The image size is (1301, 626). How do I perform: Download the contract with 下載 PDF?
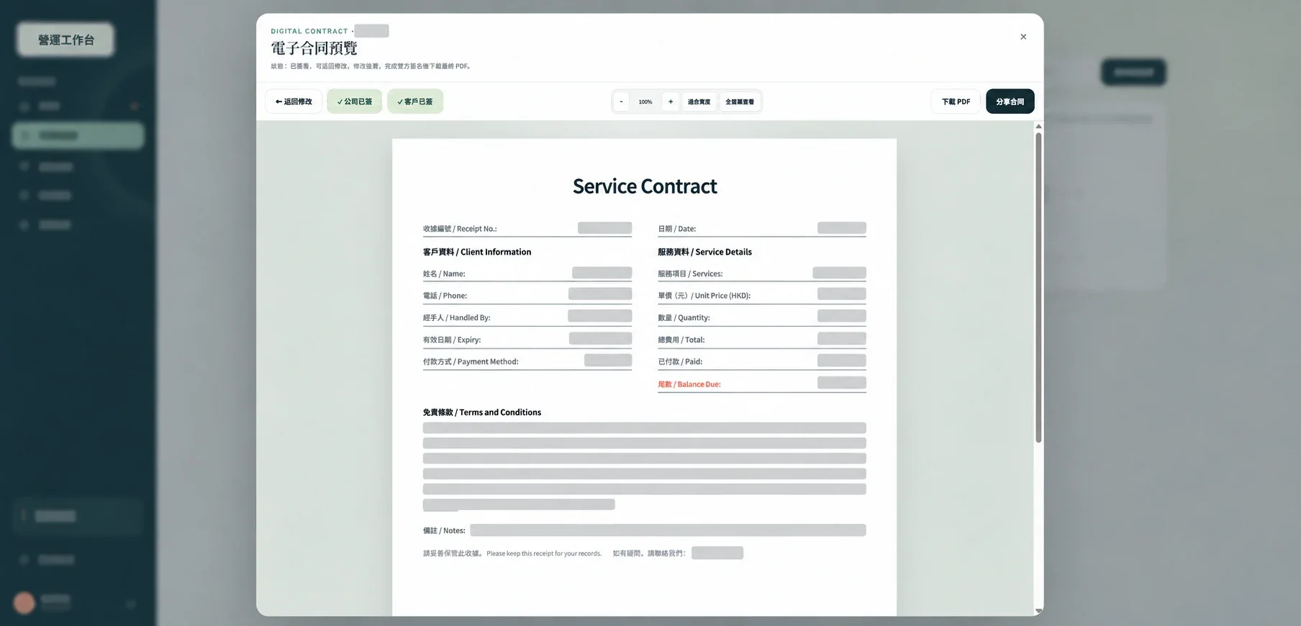(x=956, y=101)
